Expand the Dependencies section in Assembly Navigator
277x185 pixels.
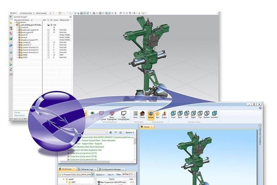click(x=20, y=115)
